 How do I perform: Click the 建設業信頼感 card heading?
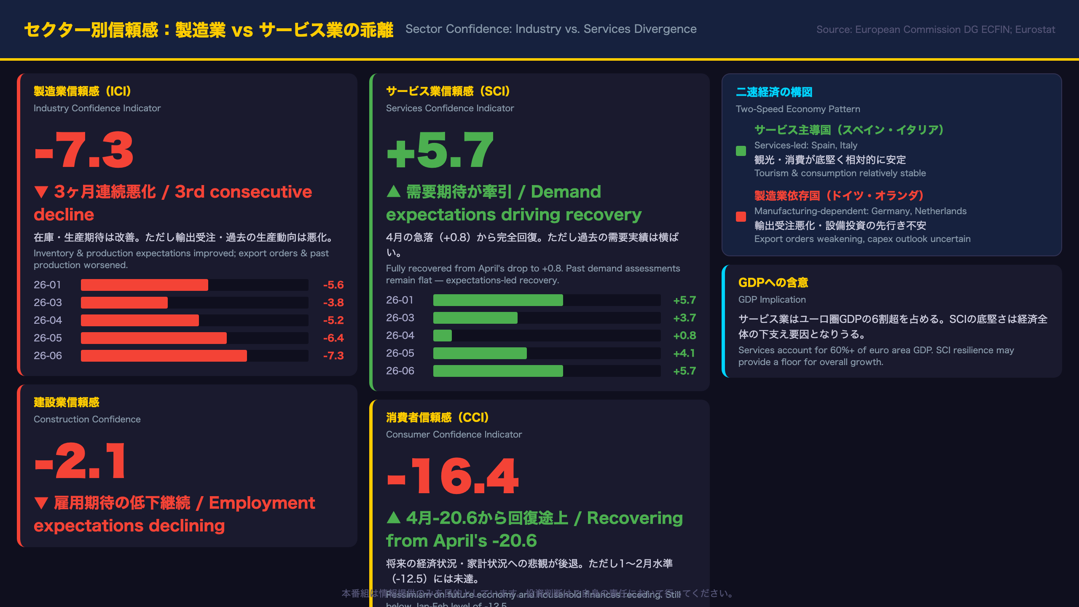[x=67, y=402]
